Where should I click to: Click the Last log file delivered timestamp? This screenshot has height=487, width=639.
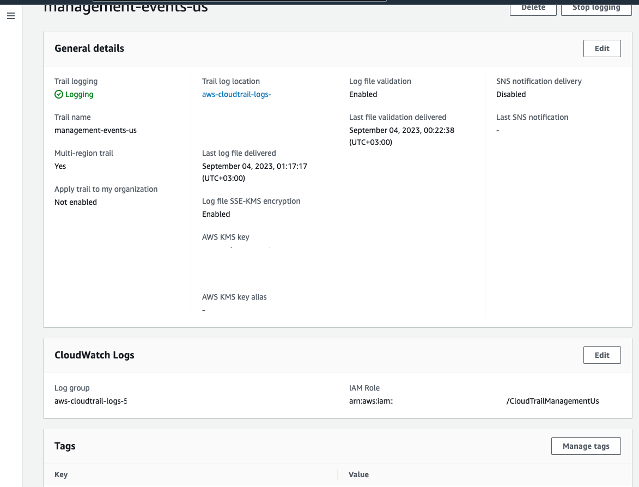click(x=254, y=166)
